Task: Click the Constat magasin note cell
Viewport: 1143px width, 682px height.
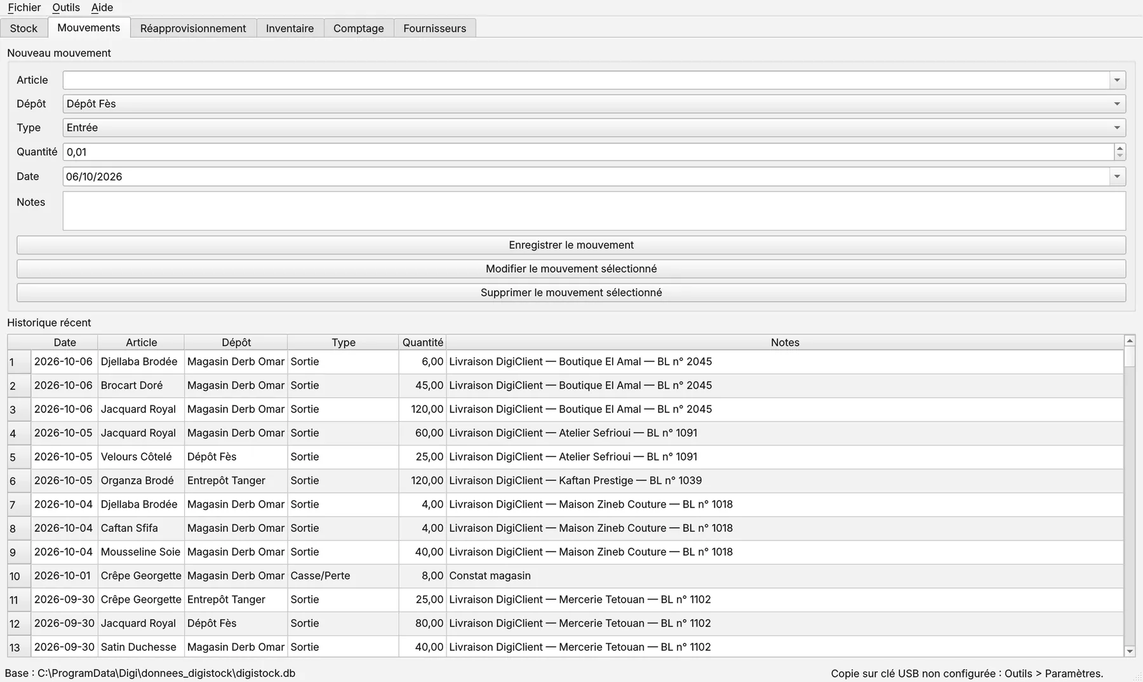Action: coord(785,576)
